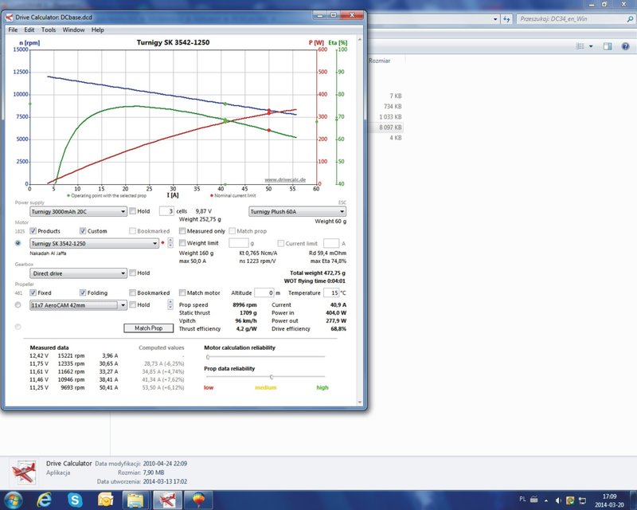Image resolution: width=637 pixels, height=510 pixels.
Task: Open the Tools menu
Action: point(49,29)
